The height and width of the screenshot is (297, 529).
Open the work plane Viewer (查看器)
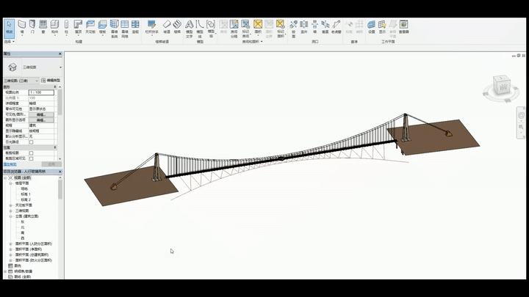[404, 26]
